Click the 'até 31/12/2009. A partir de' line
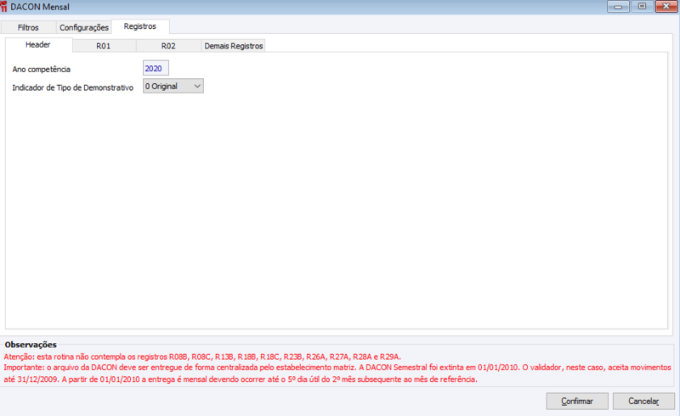 (x=241, y=379)
